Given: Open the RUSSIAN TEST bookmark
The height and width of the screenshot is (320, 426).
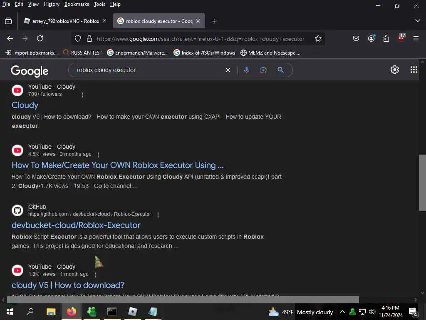Looking at the screenshot, I should tap(83, 53).
